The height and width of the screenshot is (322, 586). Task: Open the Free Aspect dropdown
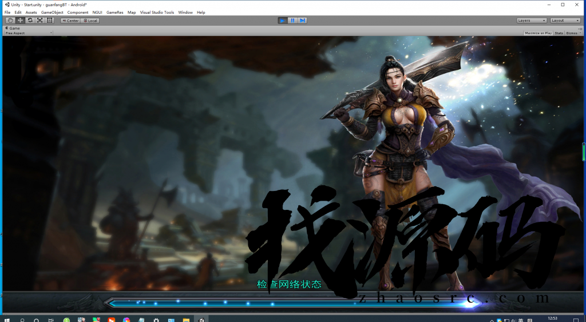click(29, 33)
